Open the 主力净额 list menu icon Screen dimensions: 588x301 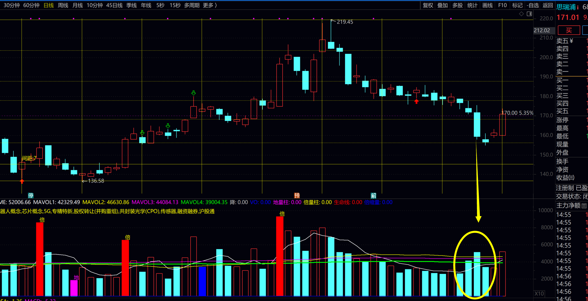[584, 206]
